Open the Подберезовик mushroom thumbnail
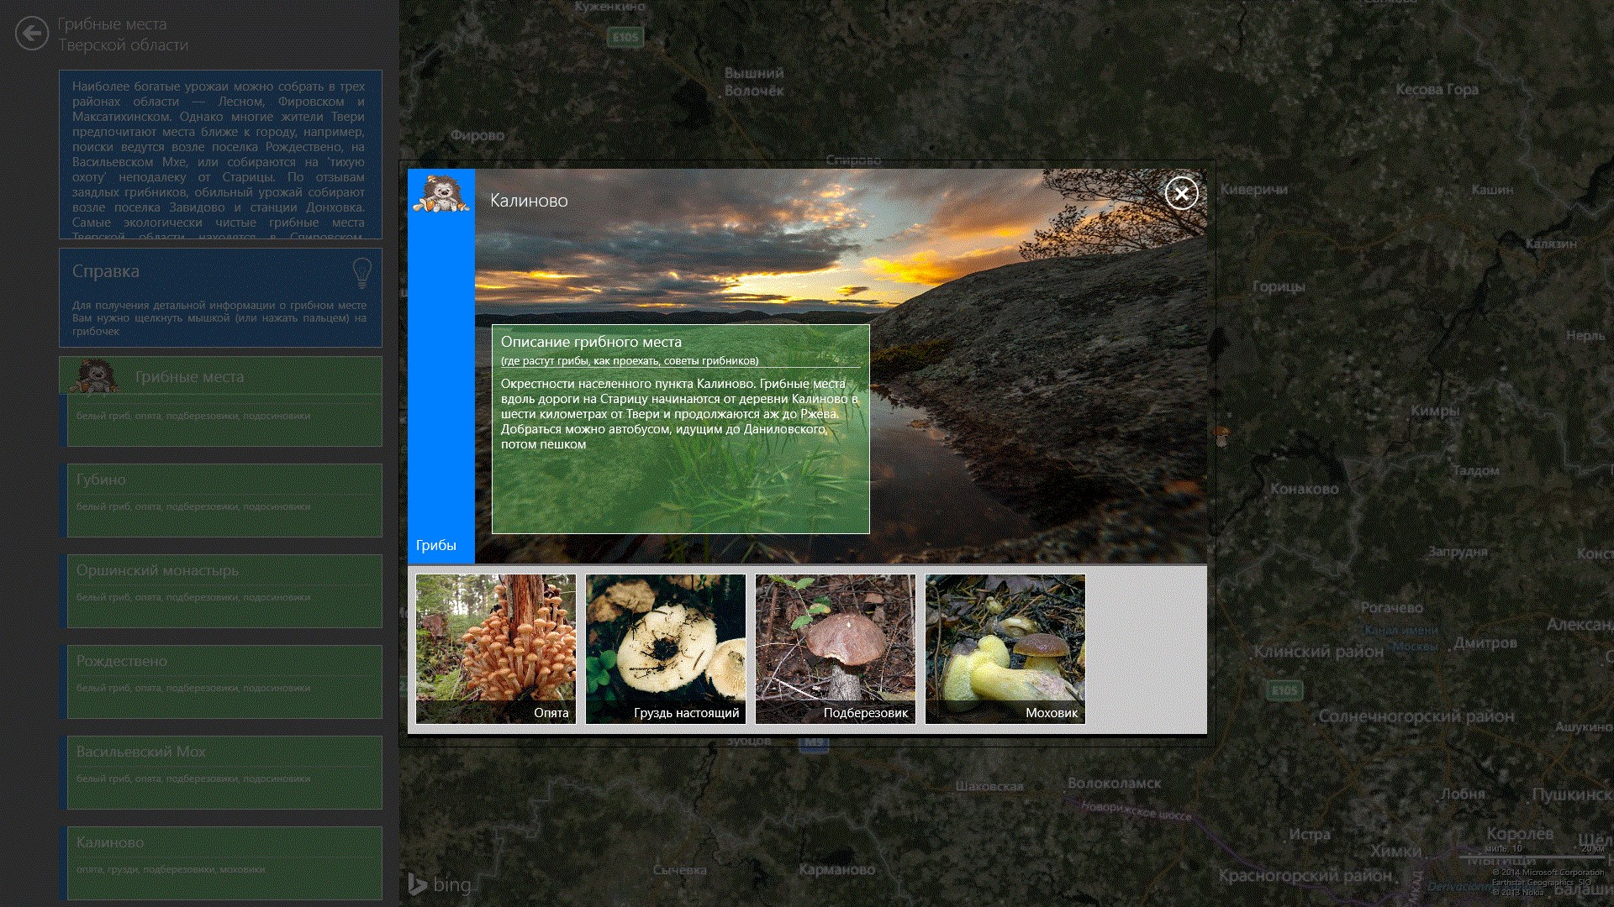 click(836, 649)
